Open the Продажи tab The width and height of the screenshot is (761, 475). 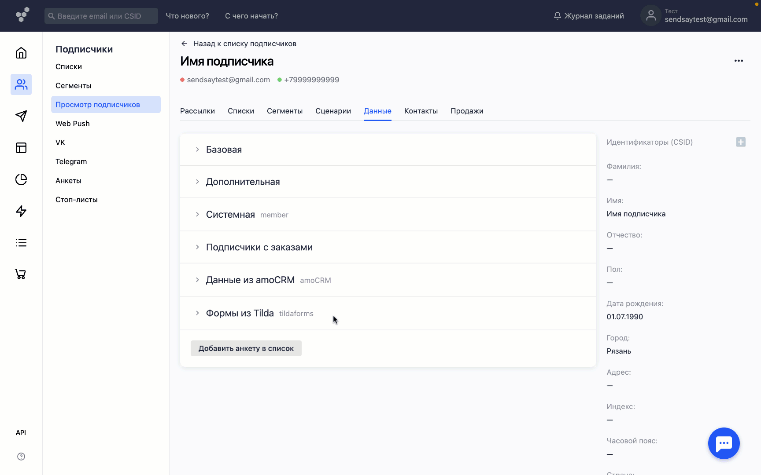point(467,111)
